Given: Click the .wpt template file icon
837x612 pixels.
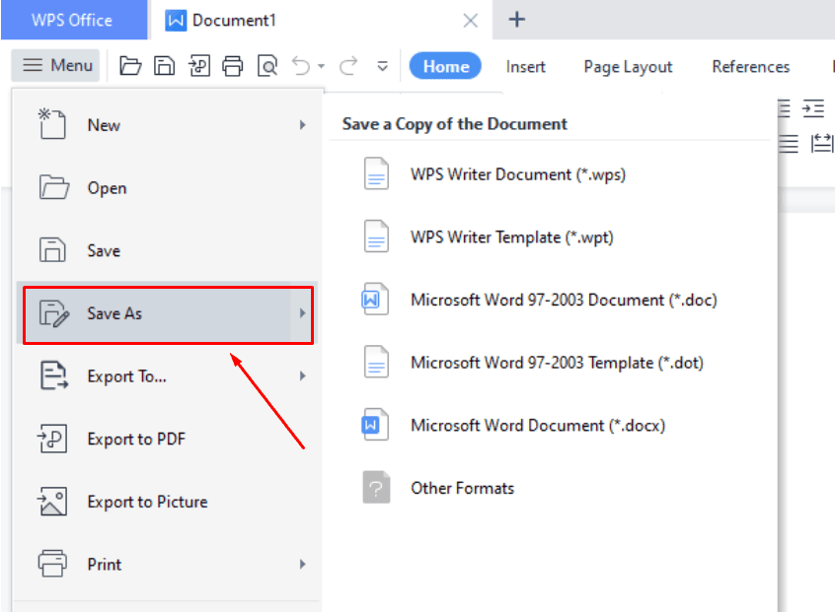Looking at the screenshot, I should tap(376, 237).
